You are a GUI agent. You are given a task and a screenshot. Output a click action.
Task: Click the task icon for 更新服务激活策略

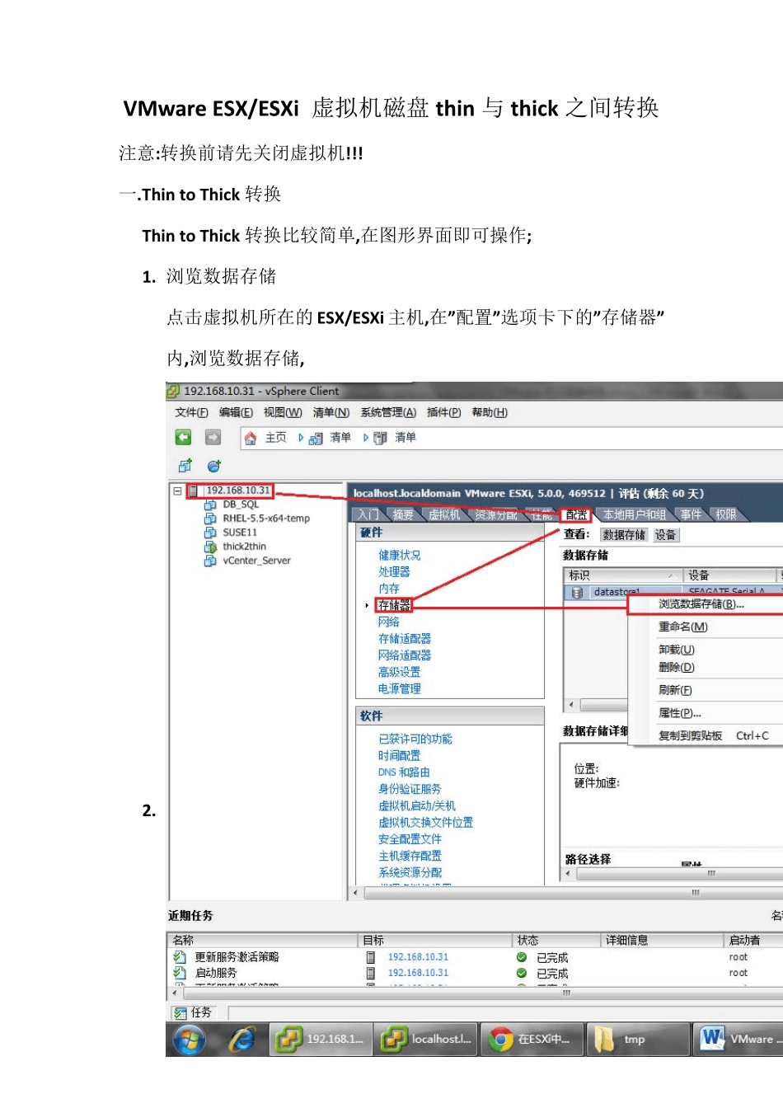pyautogui.click(x=180, y=957)
